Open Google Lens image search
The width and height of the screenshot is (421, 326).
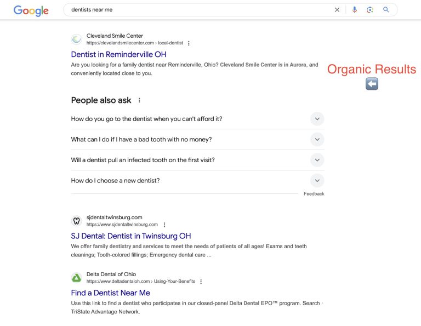coord(370,10)
